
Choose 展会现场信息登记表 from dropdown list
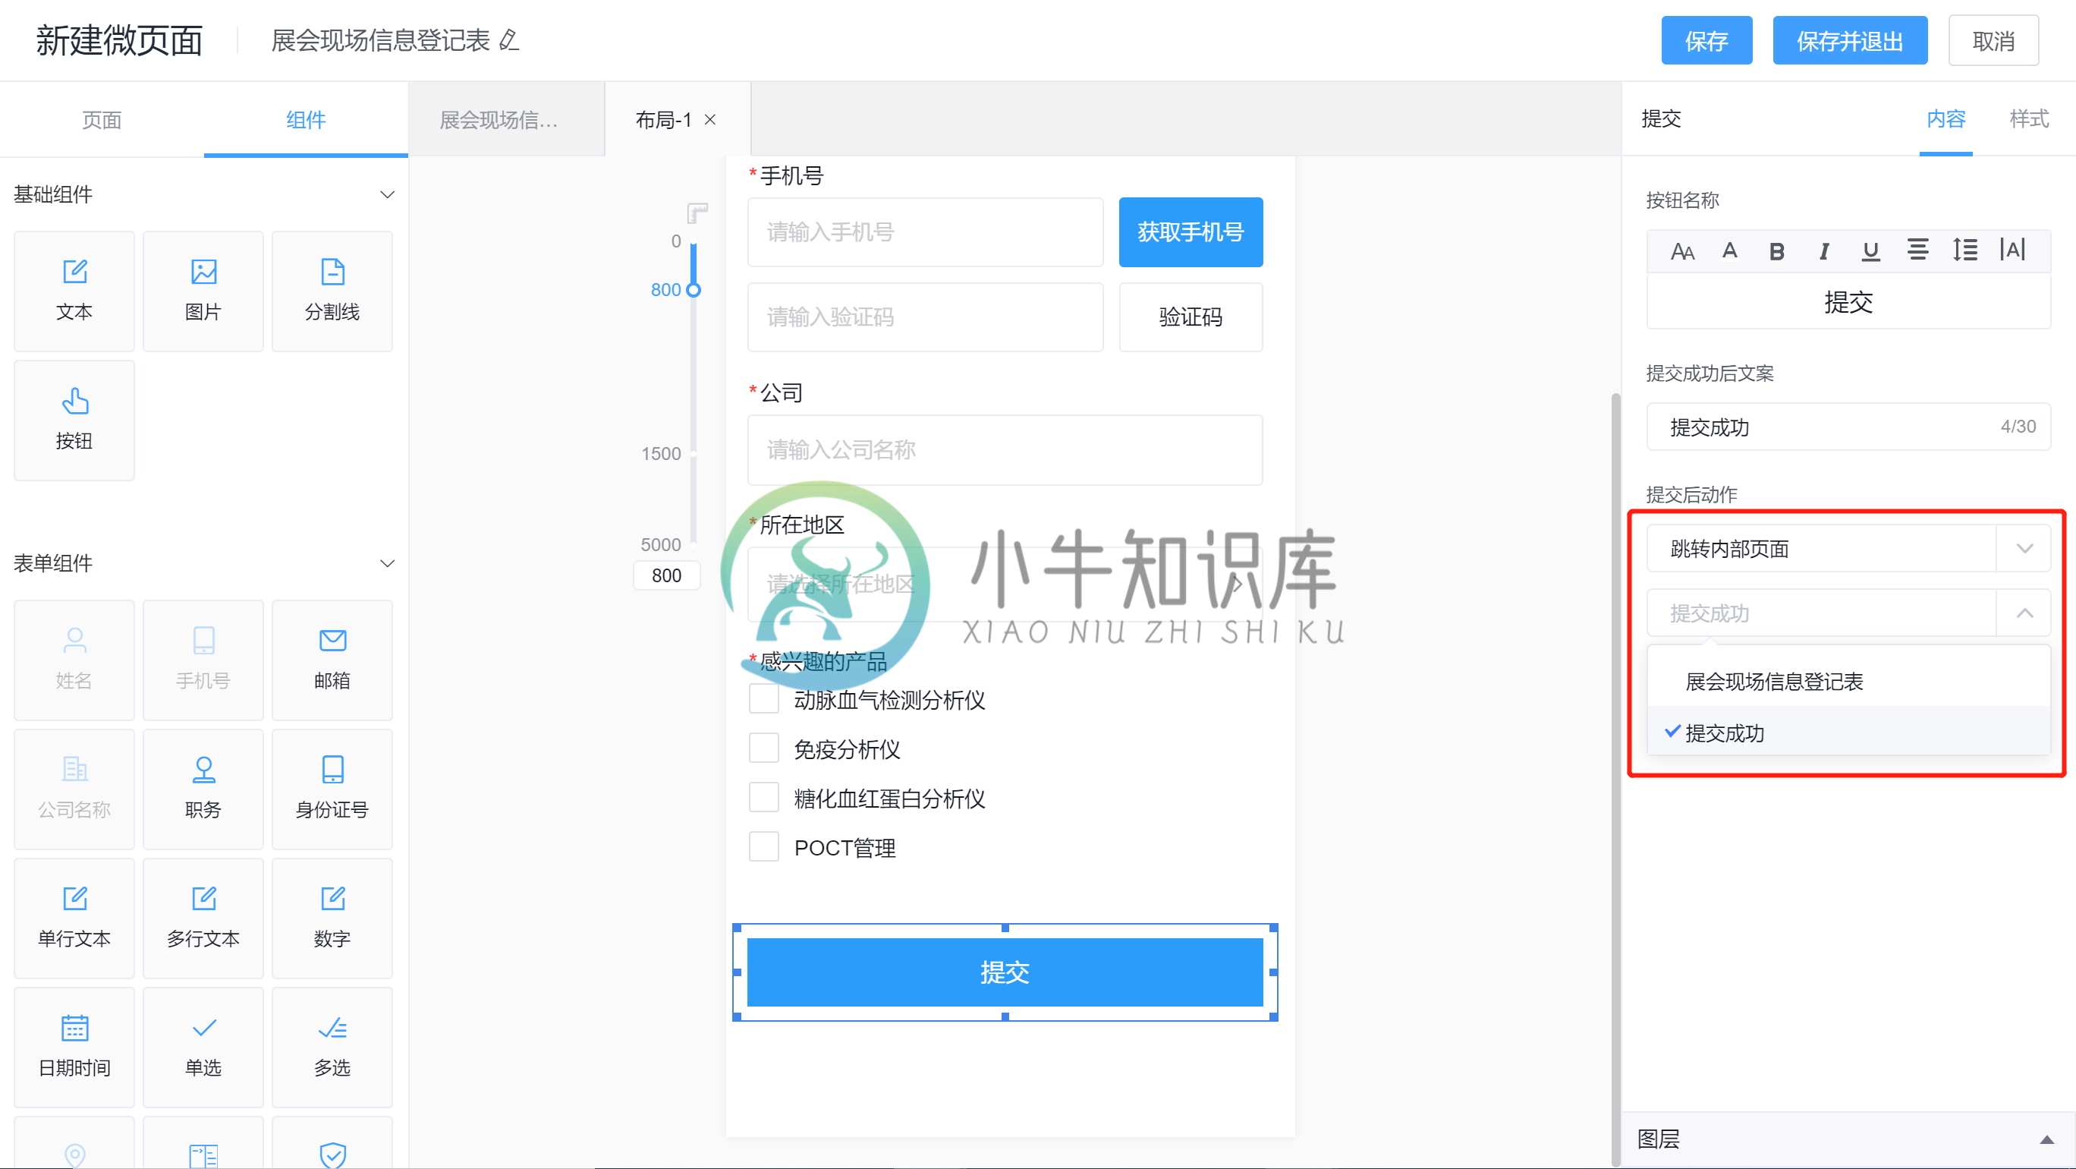point(1848,682)
